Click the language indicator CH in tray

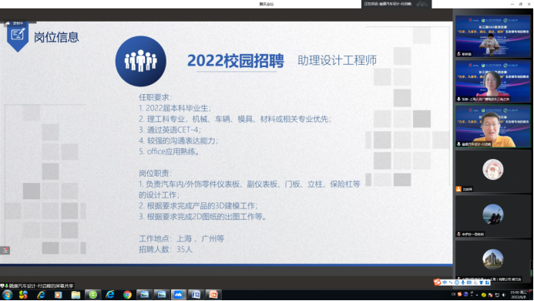[453, 294]
